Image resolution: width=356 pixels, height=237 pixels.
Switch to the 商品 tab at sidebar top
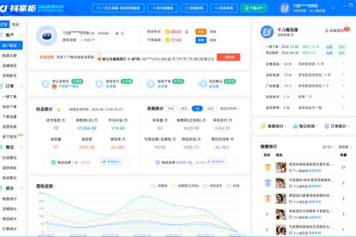point(15,24)
